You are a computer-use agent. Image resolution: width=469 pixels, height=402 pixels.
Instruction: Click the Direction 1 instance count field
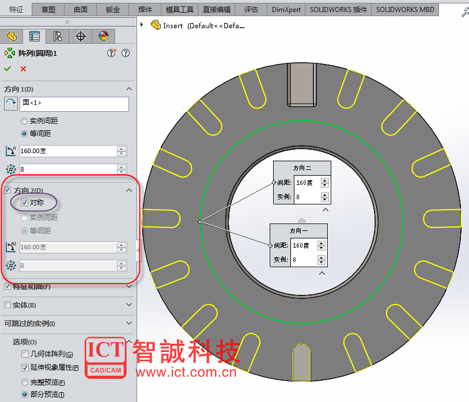(68, 169)
